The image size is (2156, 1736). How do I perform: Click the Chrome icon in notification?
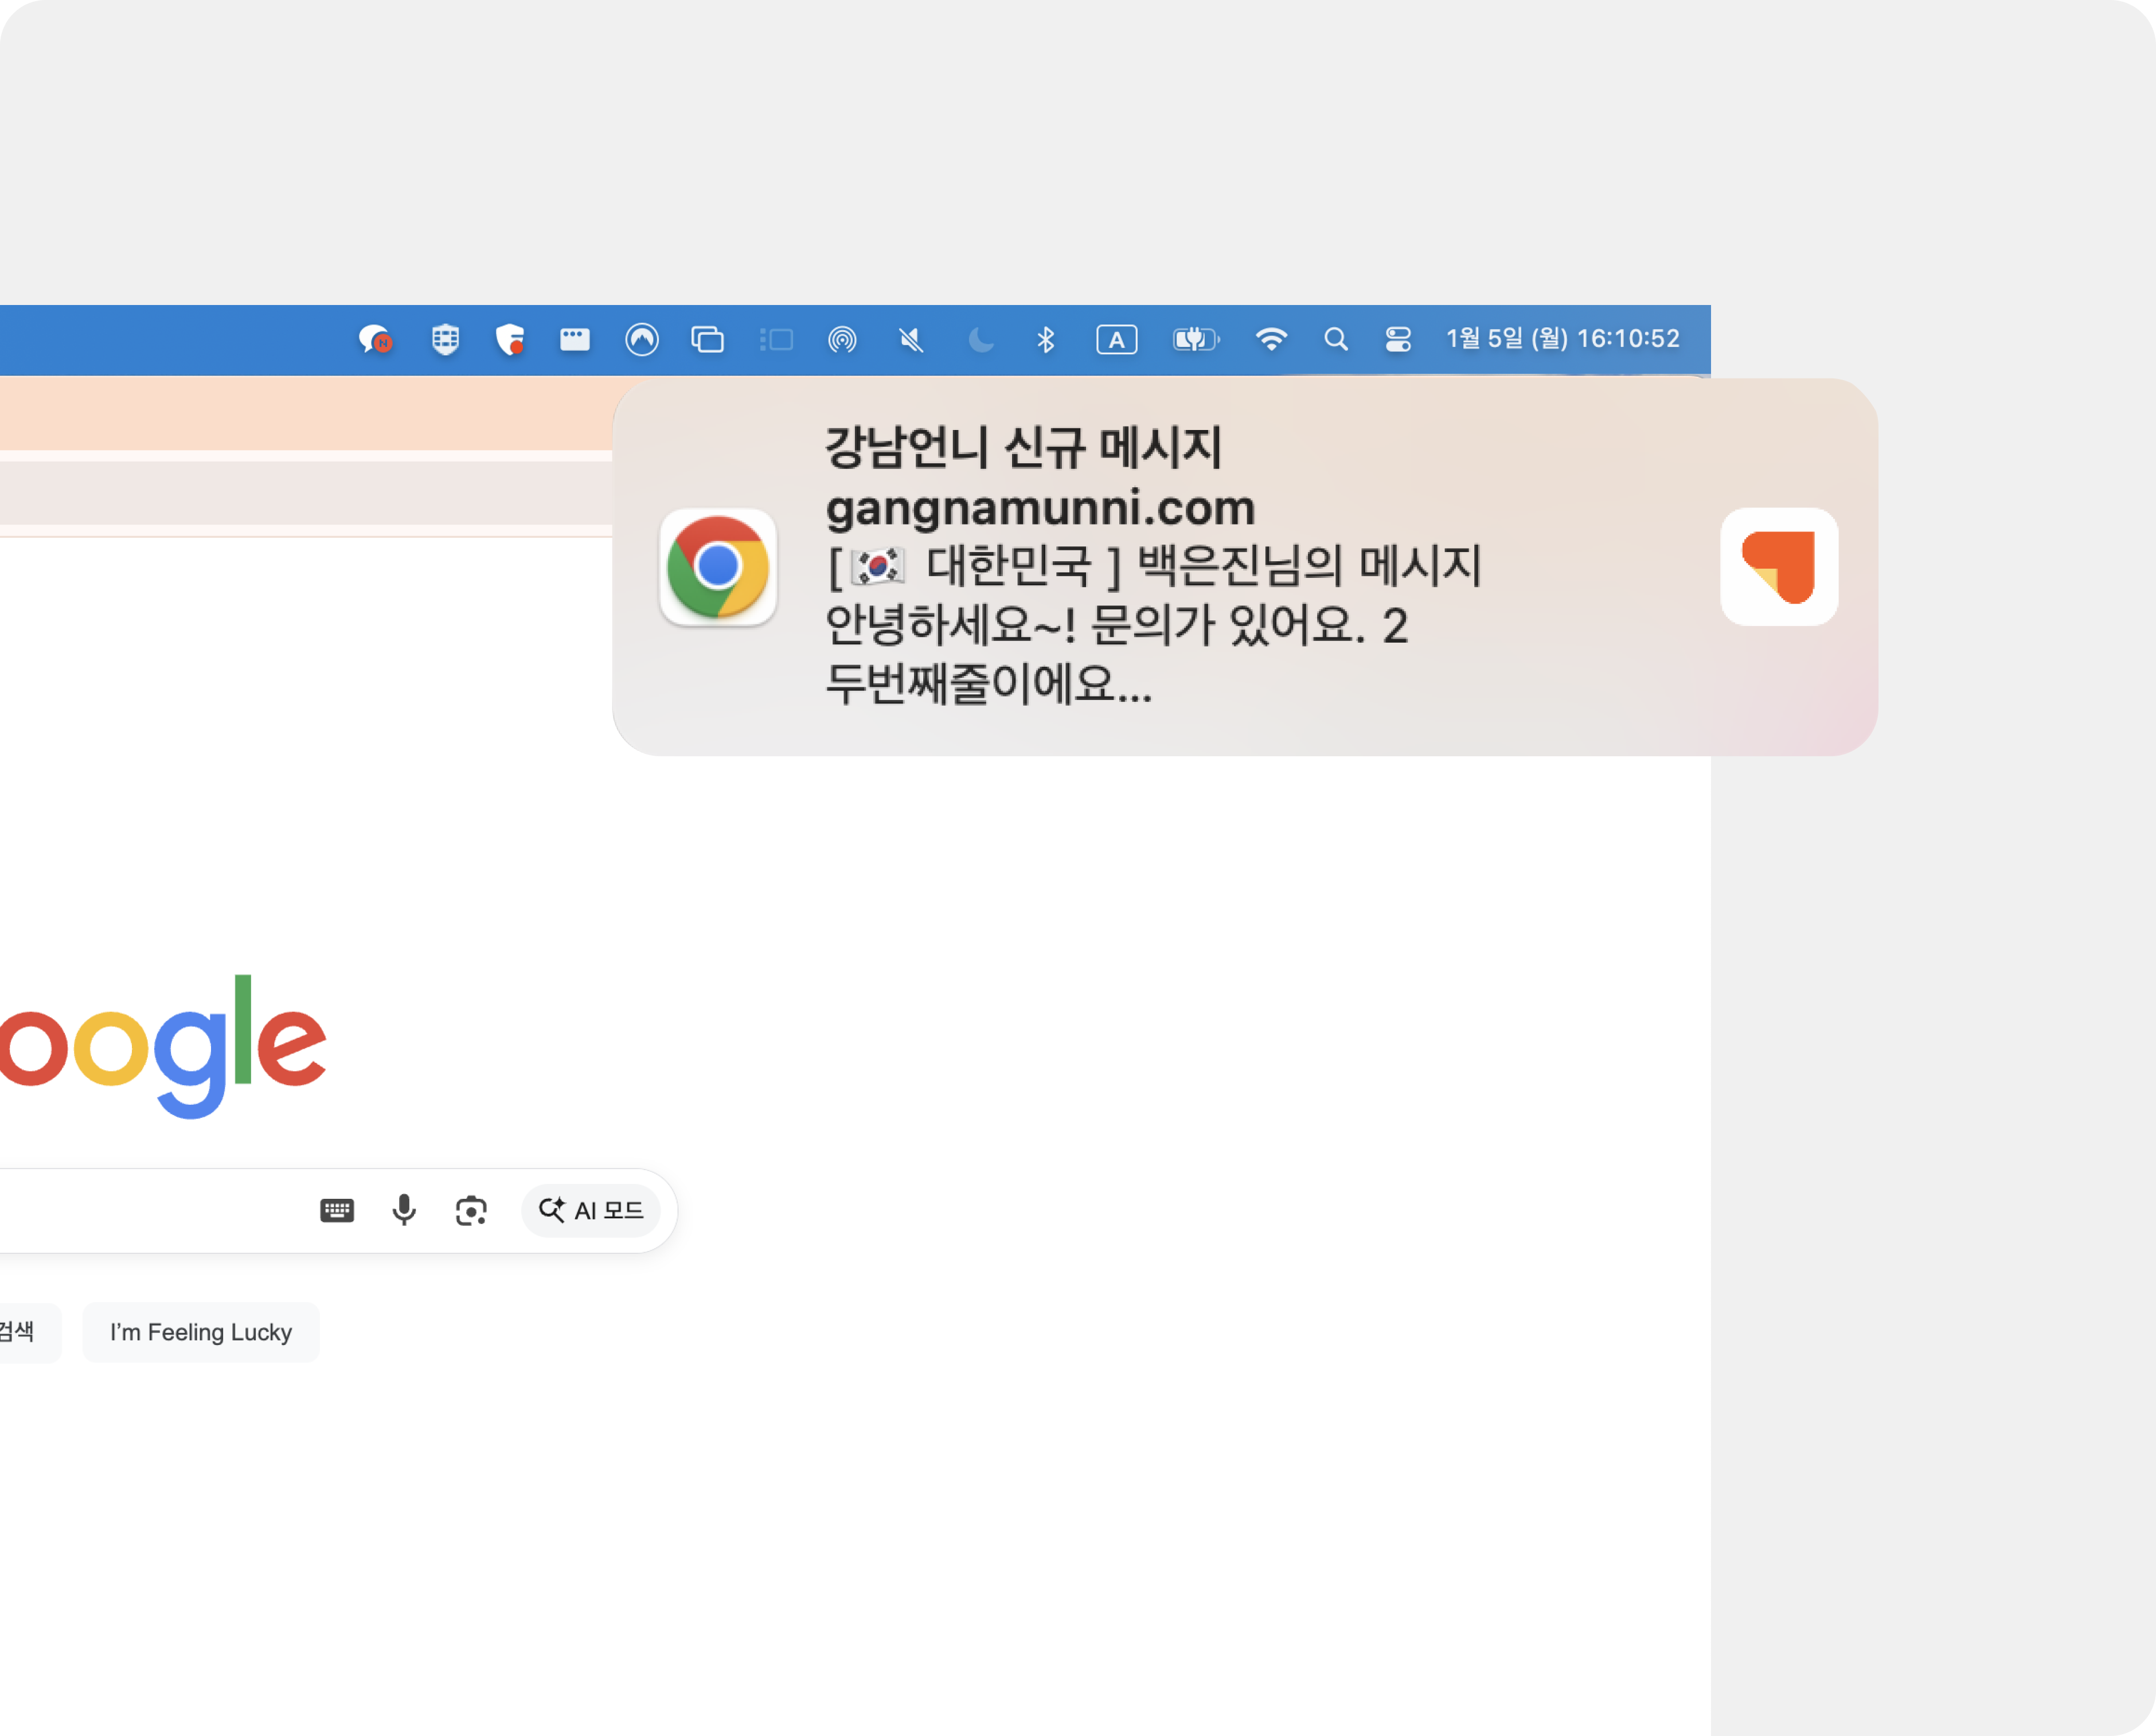coord(718,566)
